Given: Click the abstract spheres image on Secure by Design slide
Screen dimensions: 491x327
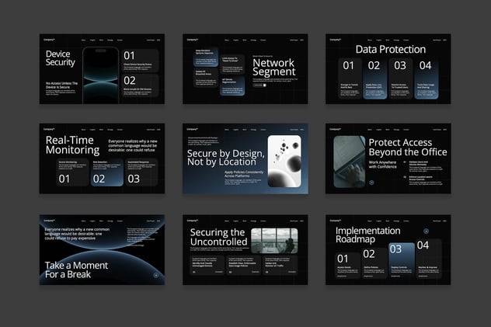Looking at the screenshot, I should coord(284,162).
